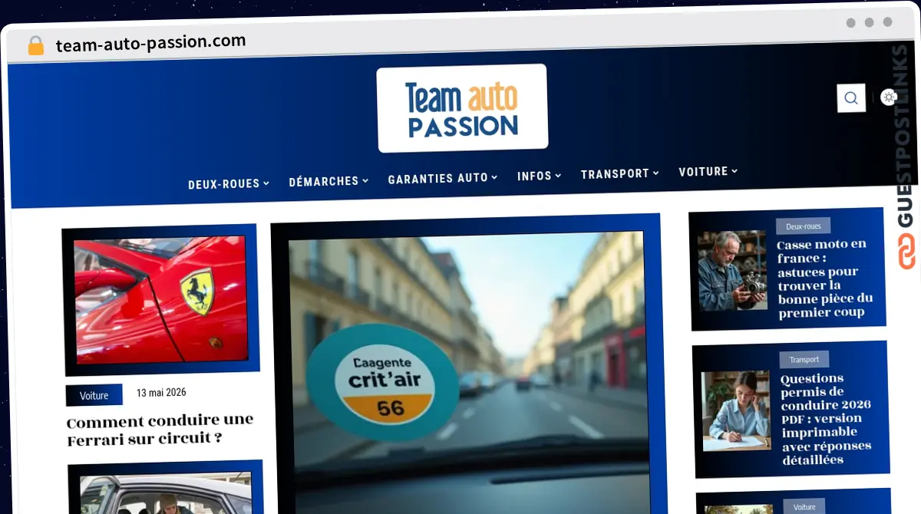Expand the Démarches chevron arrow
The image size is (921, 514).
pyautogui.click(x=365, y=180)
